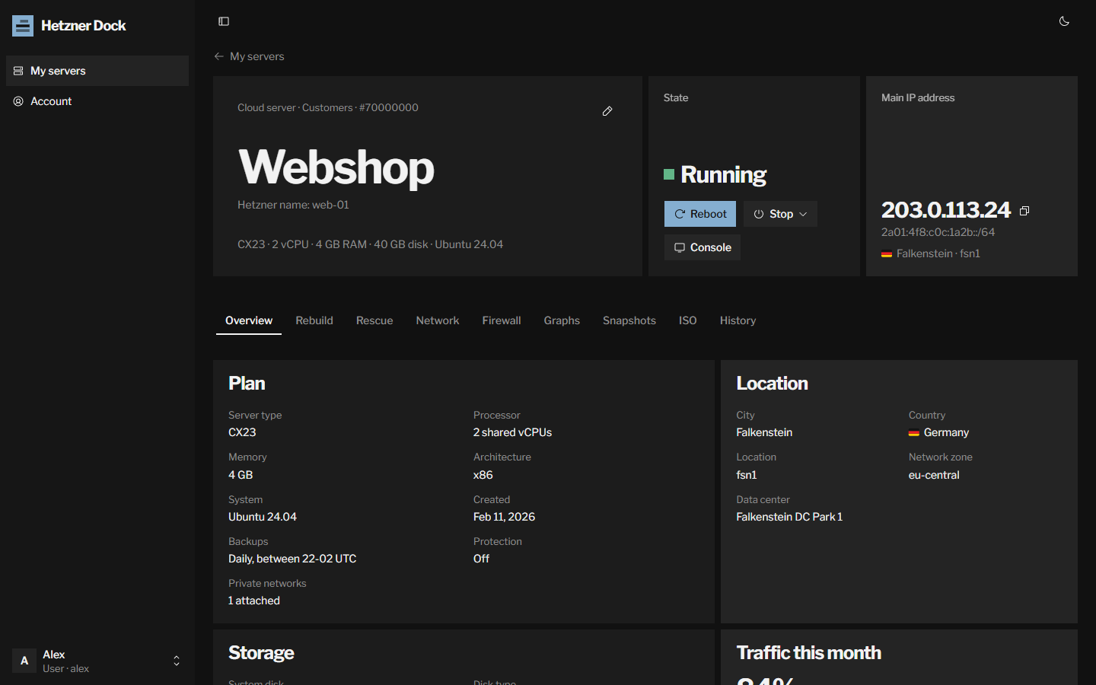Switch to the Network tab
Image resolution: width=1096 pixels, height=685 pixels.
tap(438, 320)
